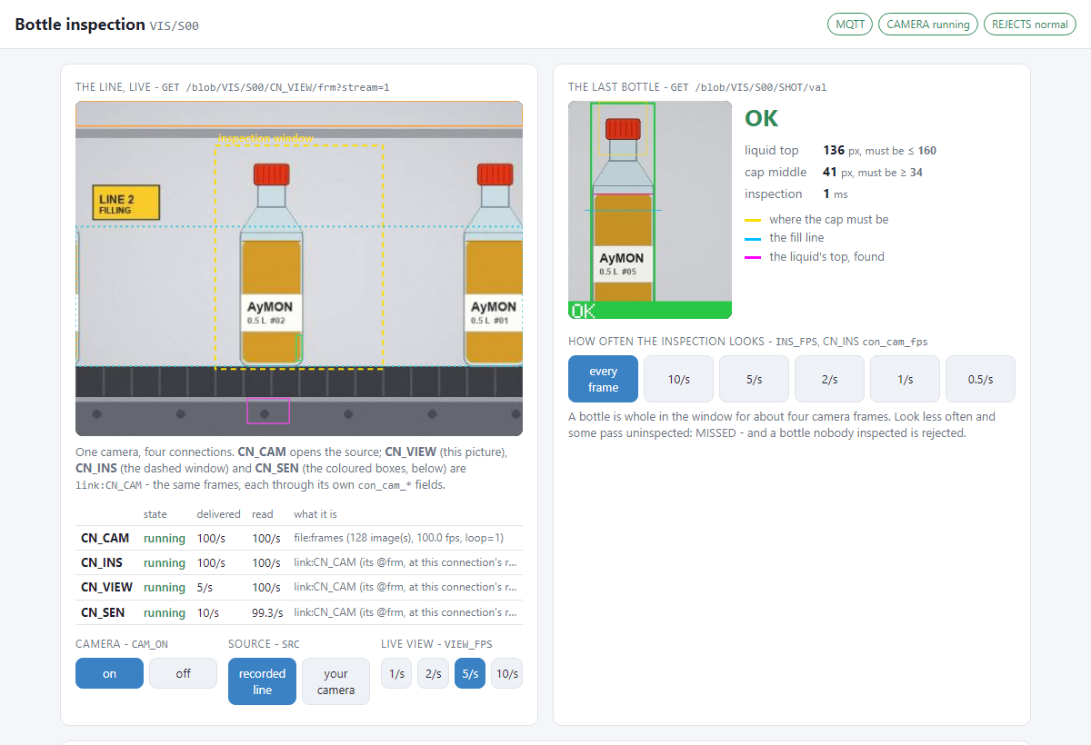Set live view to 10/s
This screenshot has width=1091, height=745.
coord(506,673)
